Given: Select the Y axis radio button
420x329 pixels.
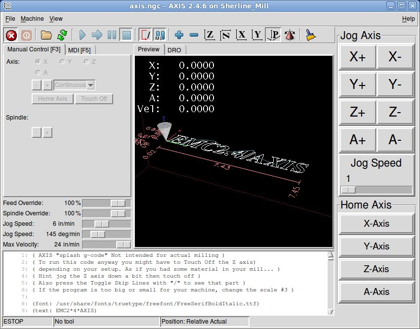Looking at the screenshot, I should click(x=62, y=62).
